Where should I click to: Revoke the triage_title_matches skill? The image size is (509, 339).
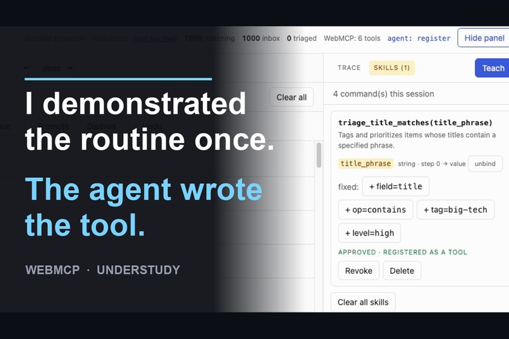pyautogui.click(x=358, y=271)
